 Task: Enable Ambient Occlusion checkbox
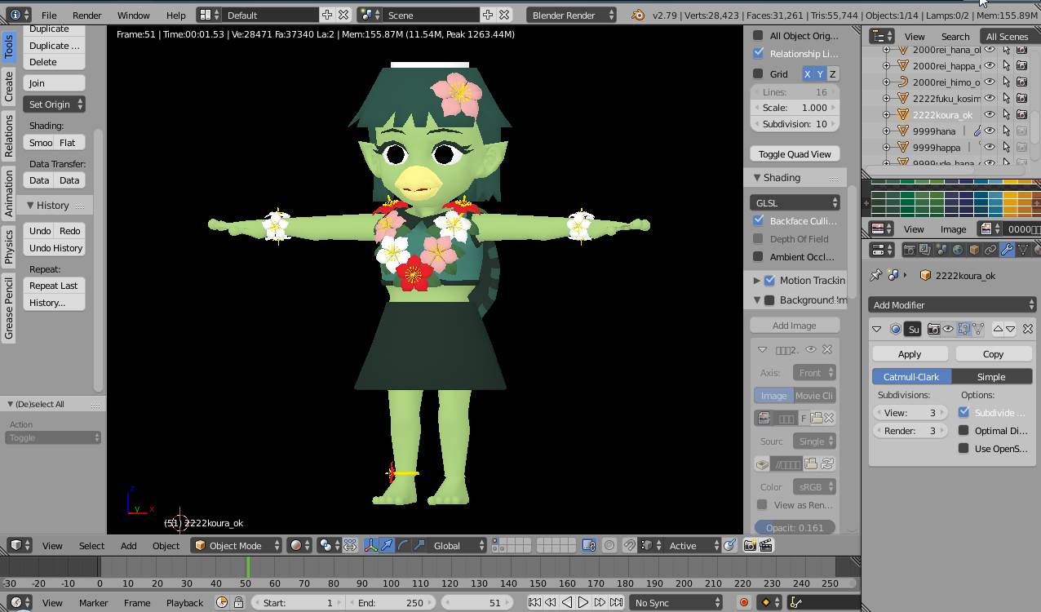tap(758, 256)
